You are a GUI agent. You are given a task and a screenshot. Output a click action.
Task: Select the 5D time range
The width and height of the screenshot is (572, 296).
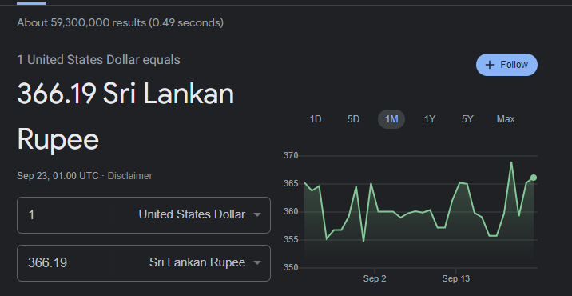pos(353,119)
